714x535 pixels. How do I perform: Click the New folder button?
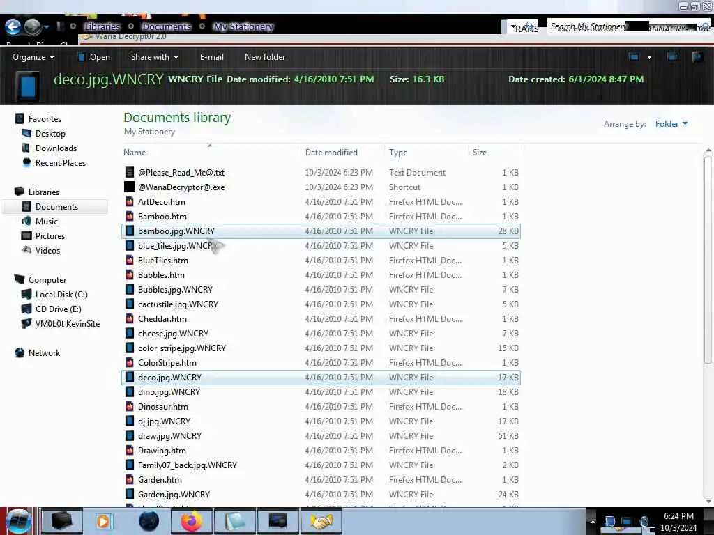pos(265,57)
